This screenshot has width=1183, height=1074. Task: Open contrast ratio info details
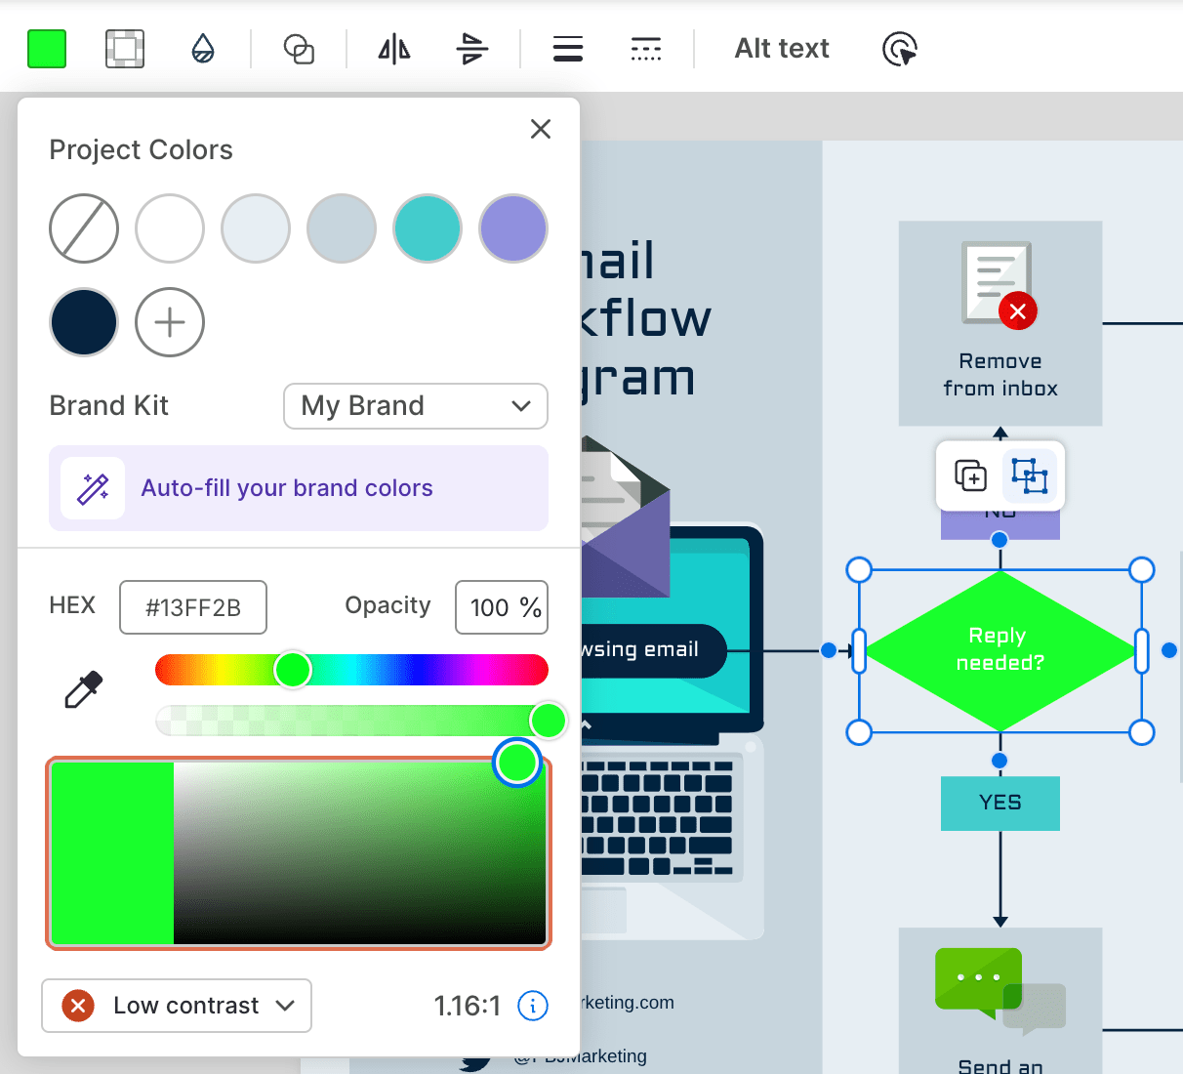pyautogui.click(x=533, y=1006)
